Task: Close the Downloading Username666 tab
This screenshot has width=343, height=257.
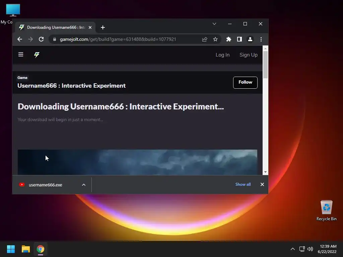Action: click(x=90, y=27)
